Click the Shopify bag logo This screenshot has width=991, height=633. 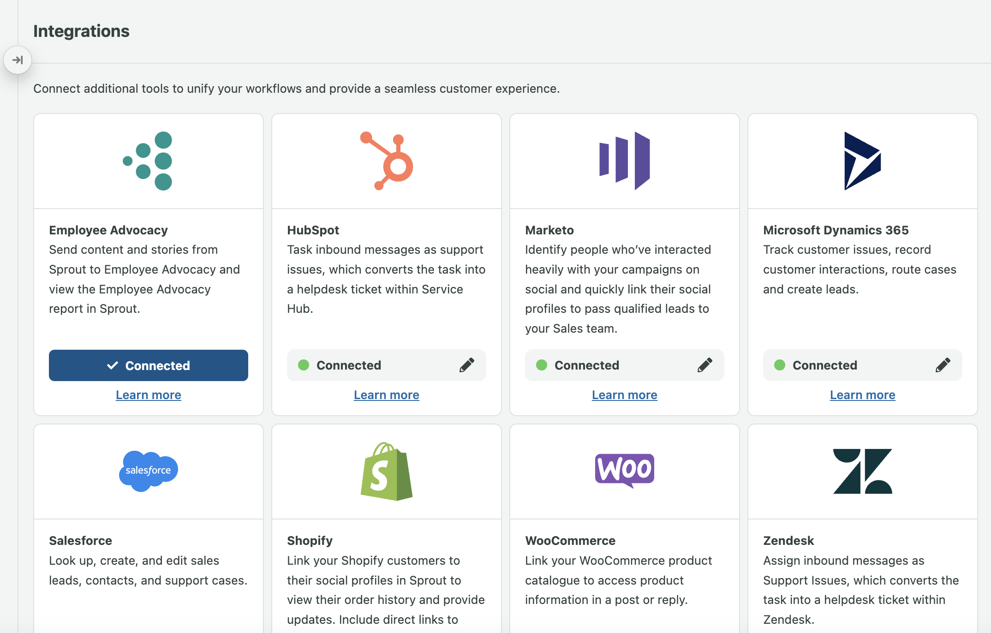click(x=387, y=472)
